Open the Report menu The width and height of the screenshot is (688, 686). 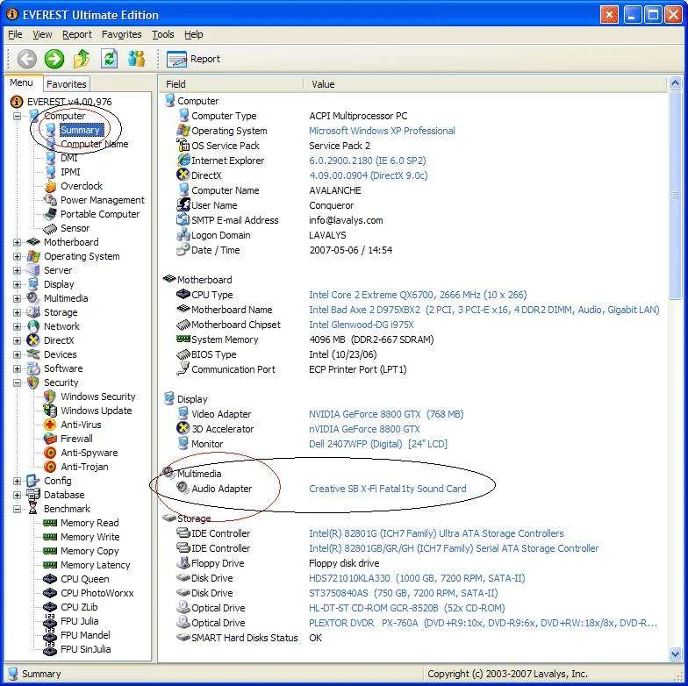(77, 34)
